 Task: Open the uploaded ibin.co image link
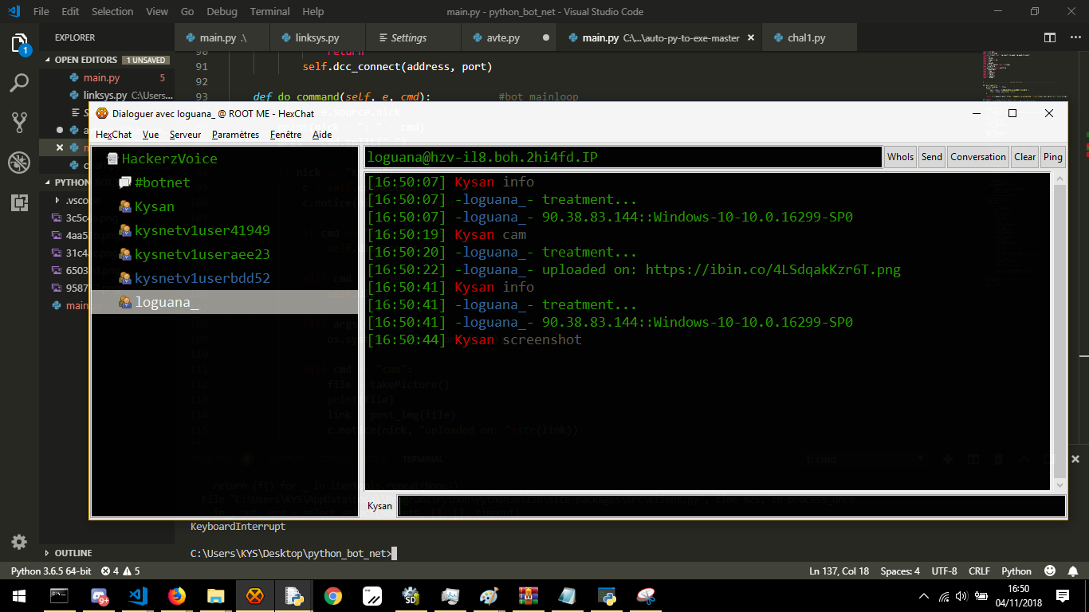click(x=773, y=269)
